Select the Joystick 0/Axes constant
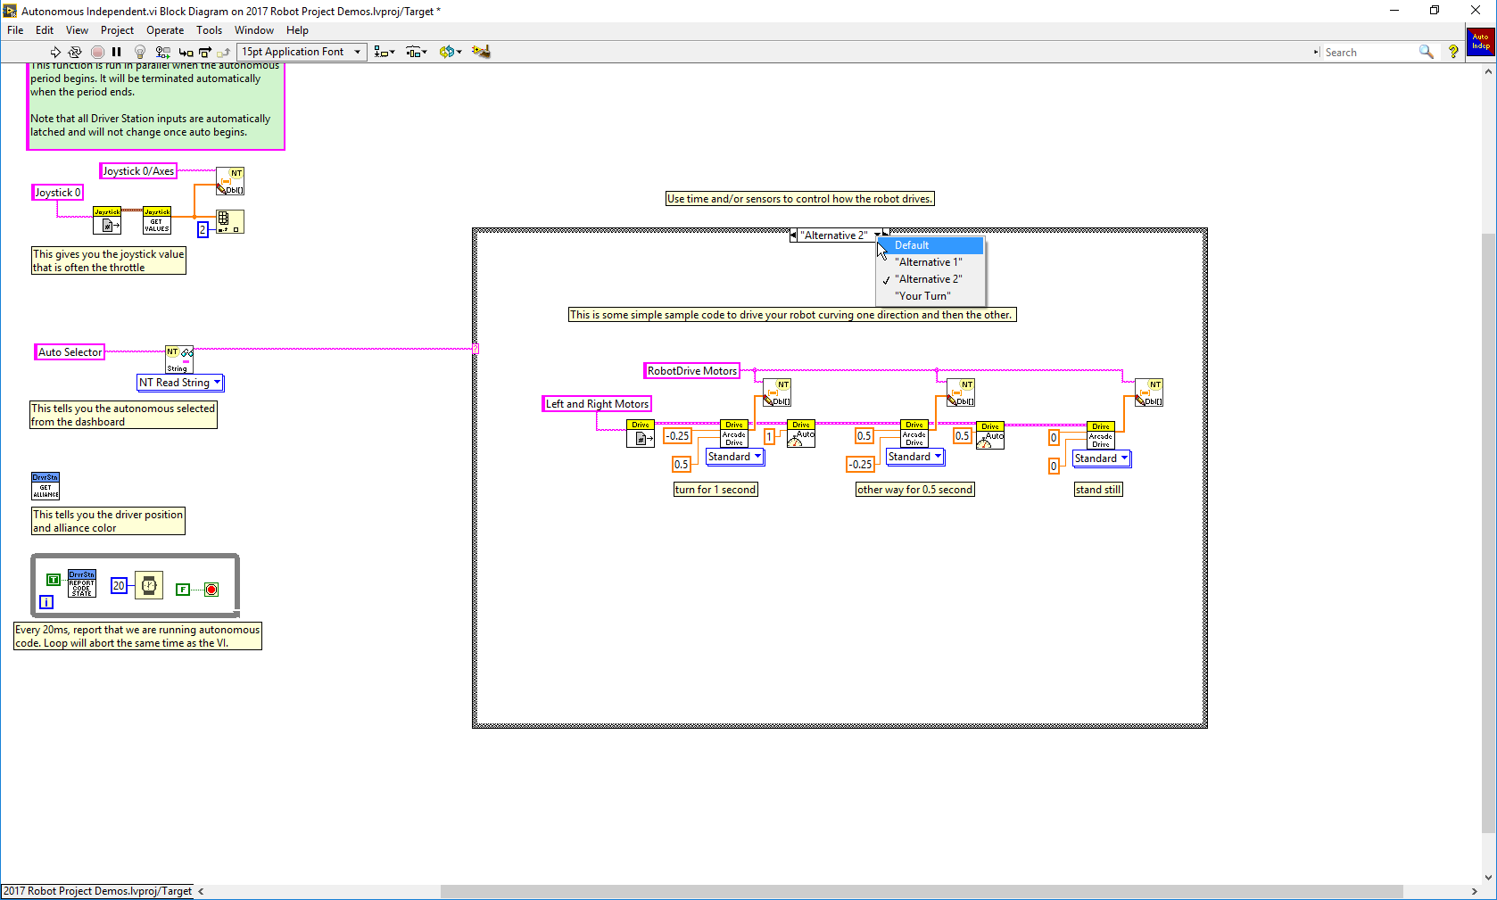The height and width of the screenshot is (900, 1497). (138, 171)
